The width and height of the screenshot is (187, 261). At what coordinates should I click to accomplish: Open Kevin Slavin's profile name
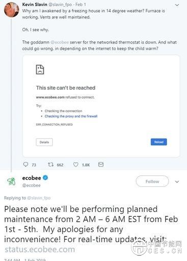click(x=35, y=5)
